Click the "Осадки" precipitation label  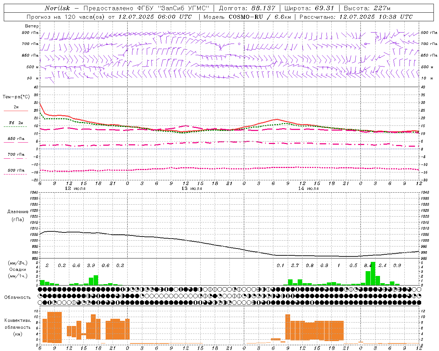(18, 269)
